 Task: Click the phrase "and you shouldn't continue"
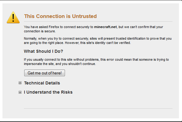tap(76, 64)
